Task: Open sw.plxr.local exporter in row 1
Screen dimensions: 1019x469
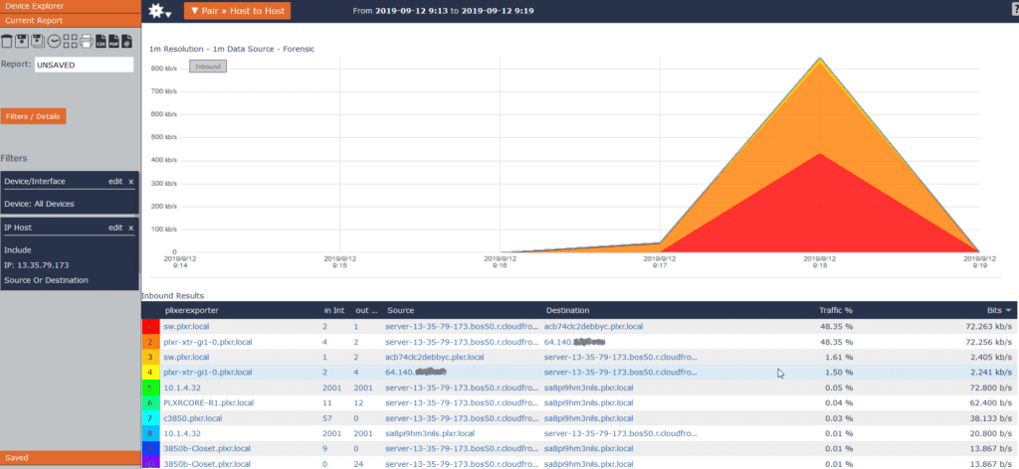Action: click(x=186, y=326)
